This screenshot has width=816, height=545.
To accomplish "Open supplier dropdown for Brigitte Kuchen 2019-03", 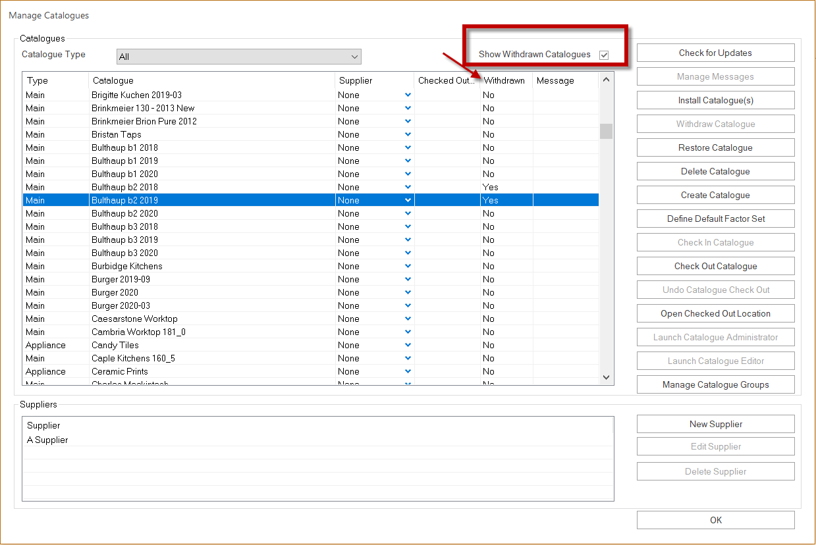I will (x=408, y=95).
